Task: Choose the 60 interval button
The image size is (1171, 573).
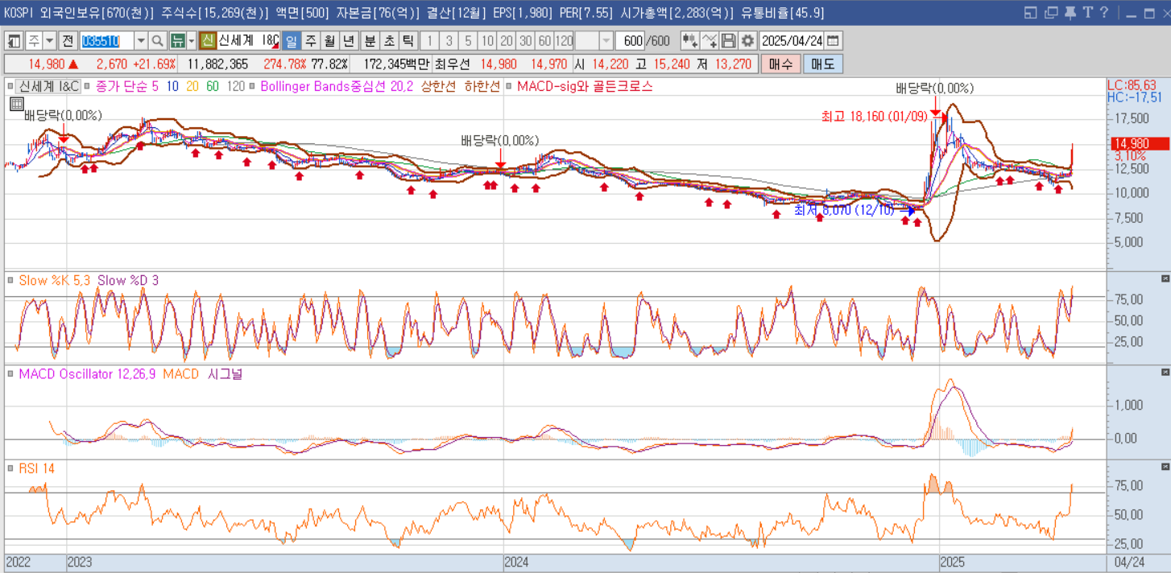Action: (x=545, y=41)
